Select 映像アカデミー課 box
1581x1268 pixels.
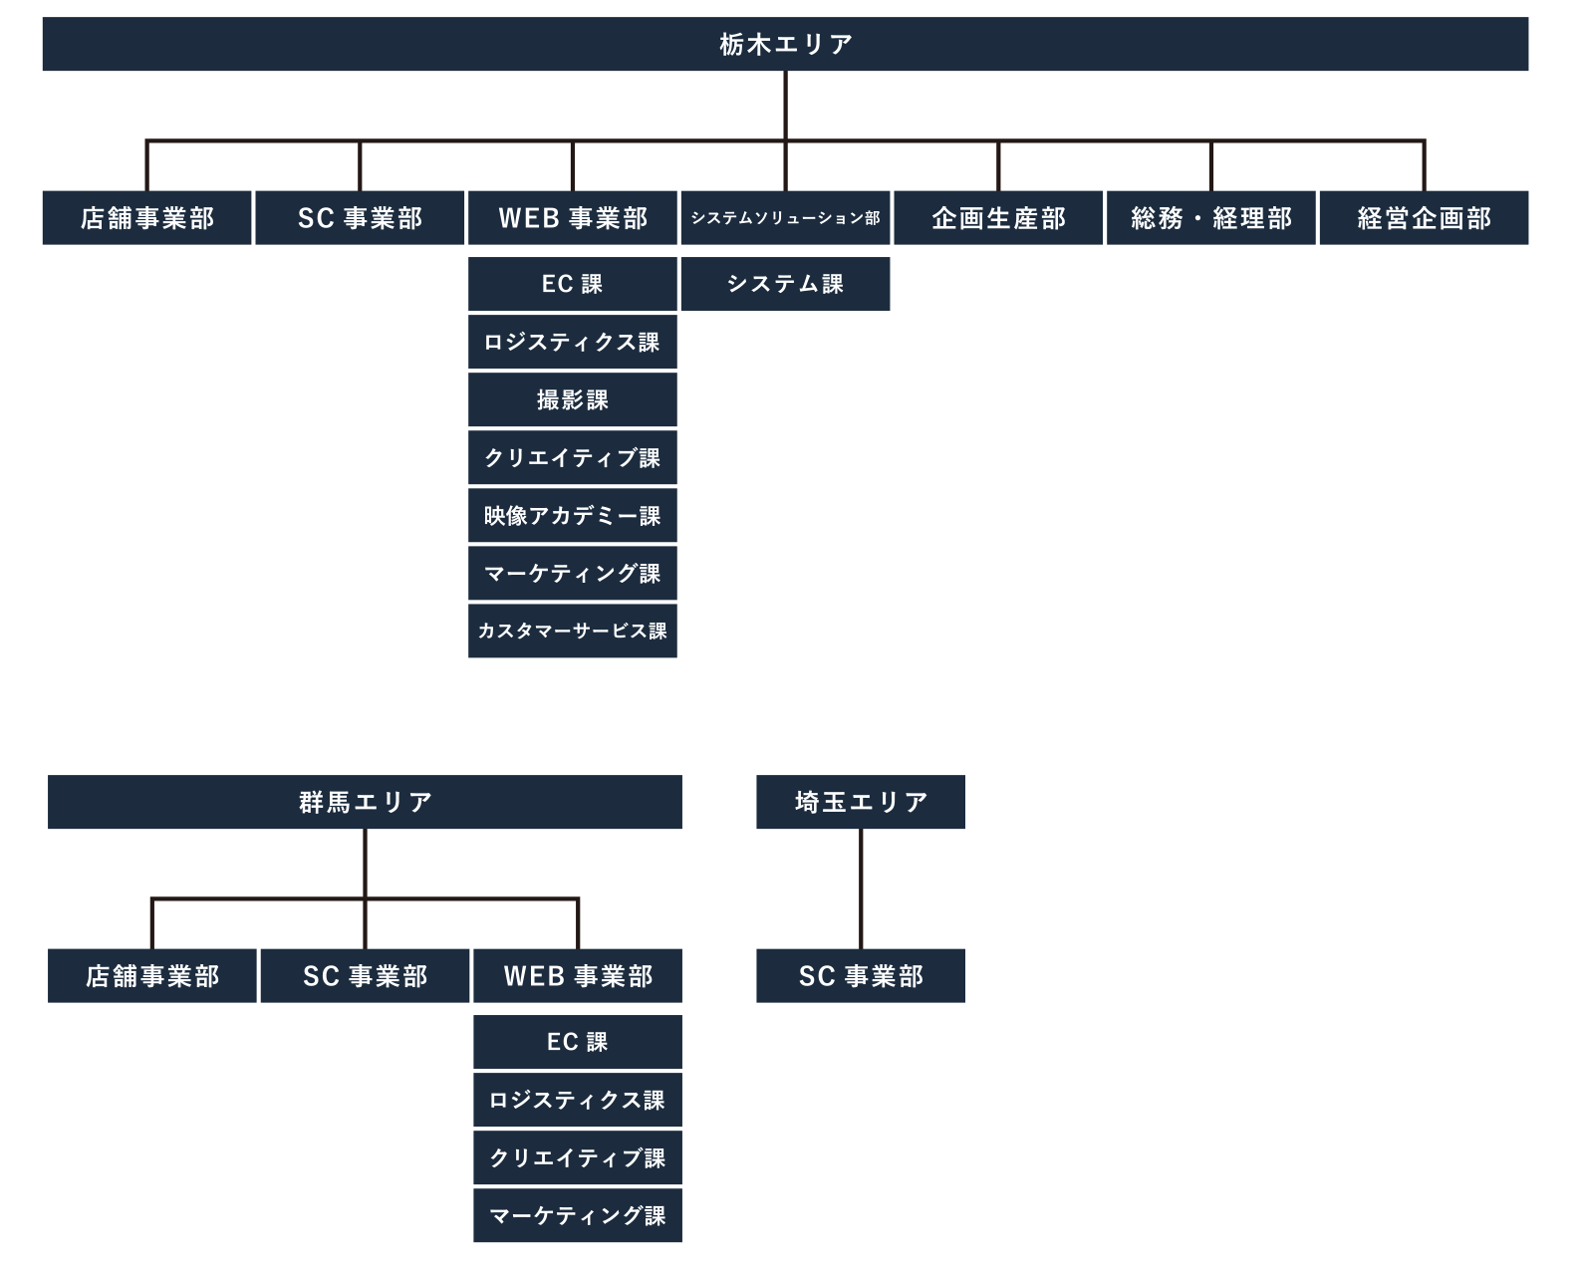pos(573,515)
